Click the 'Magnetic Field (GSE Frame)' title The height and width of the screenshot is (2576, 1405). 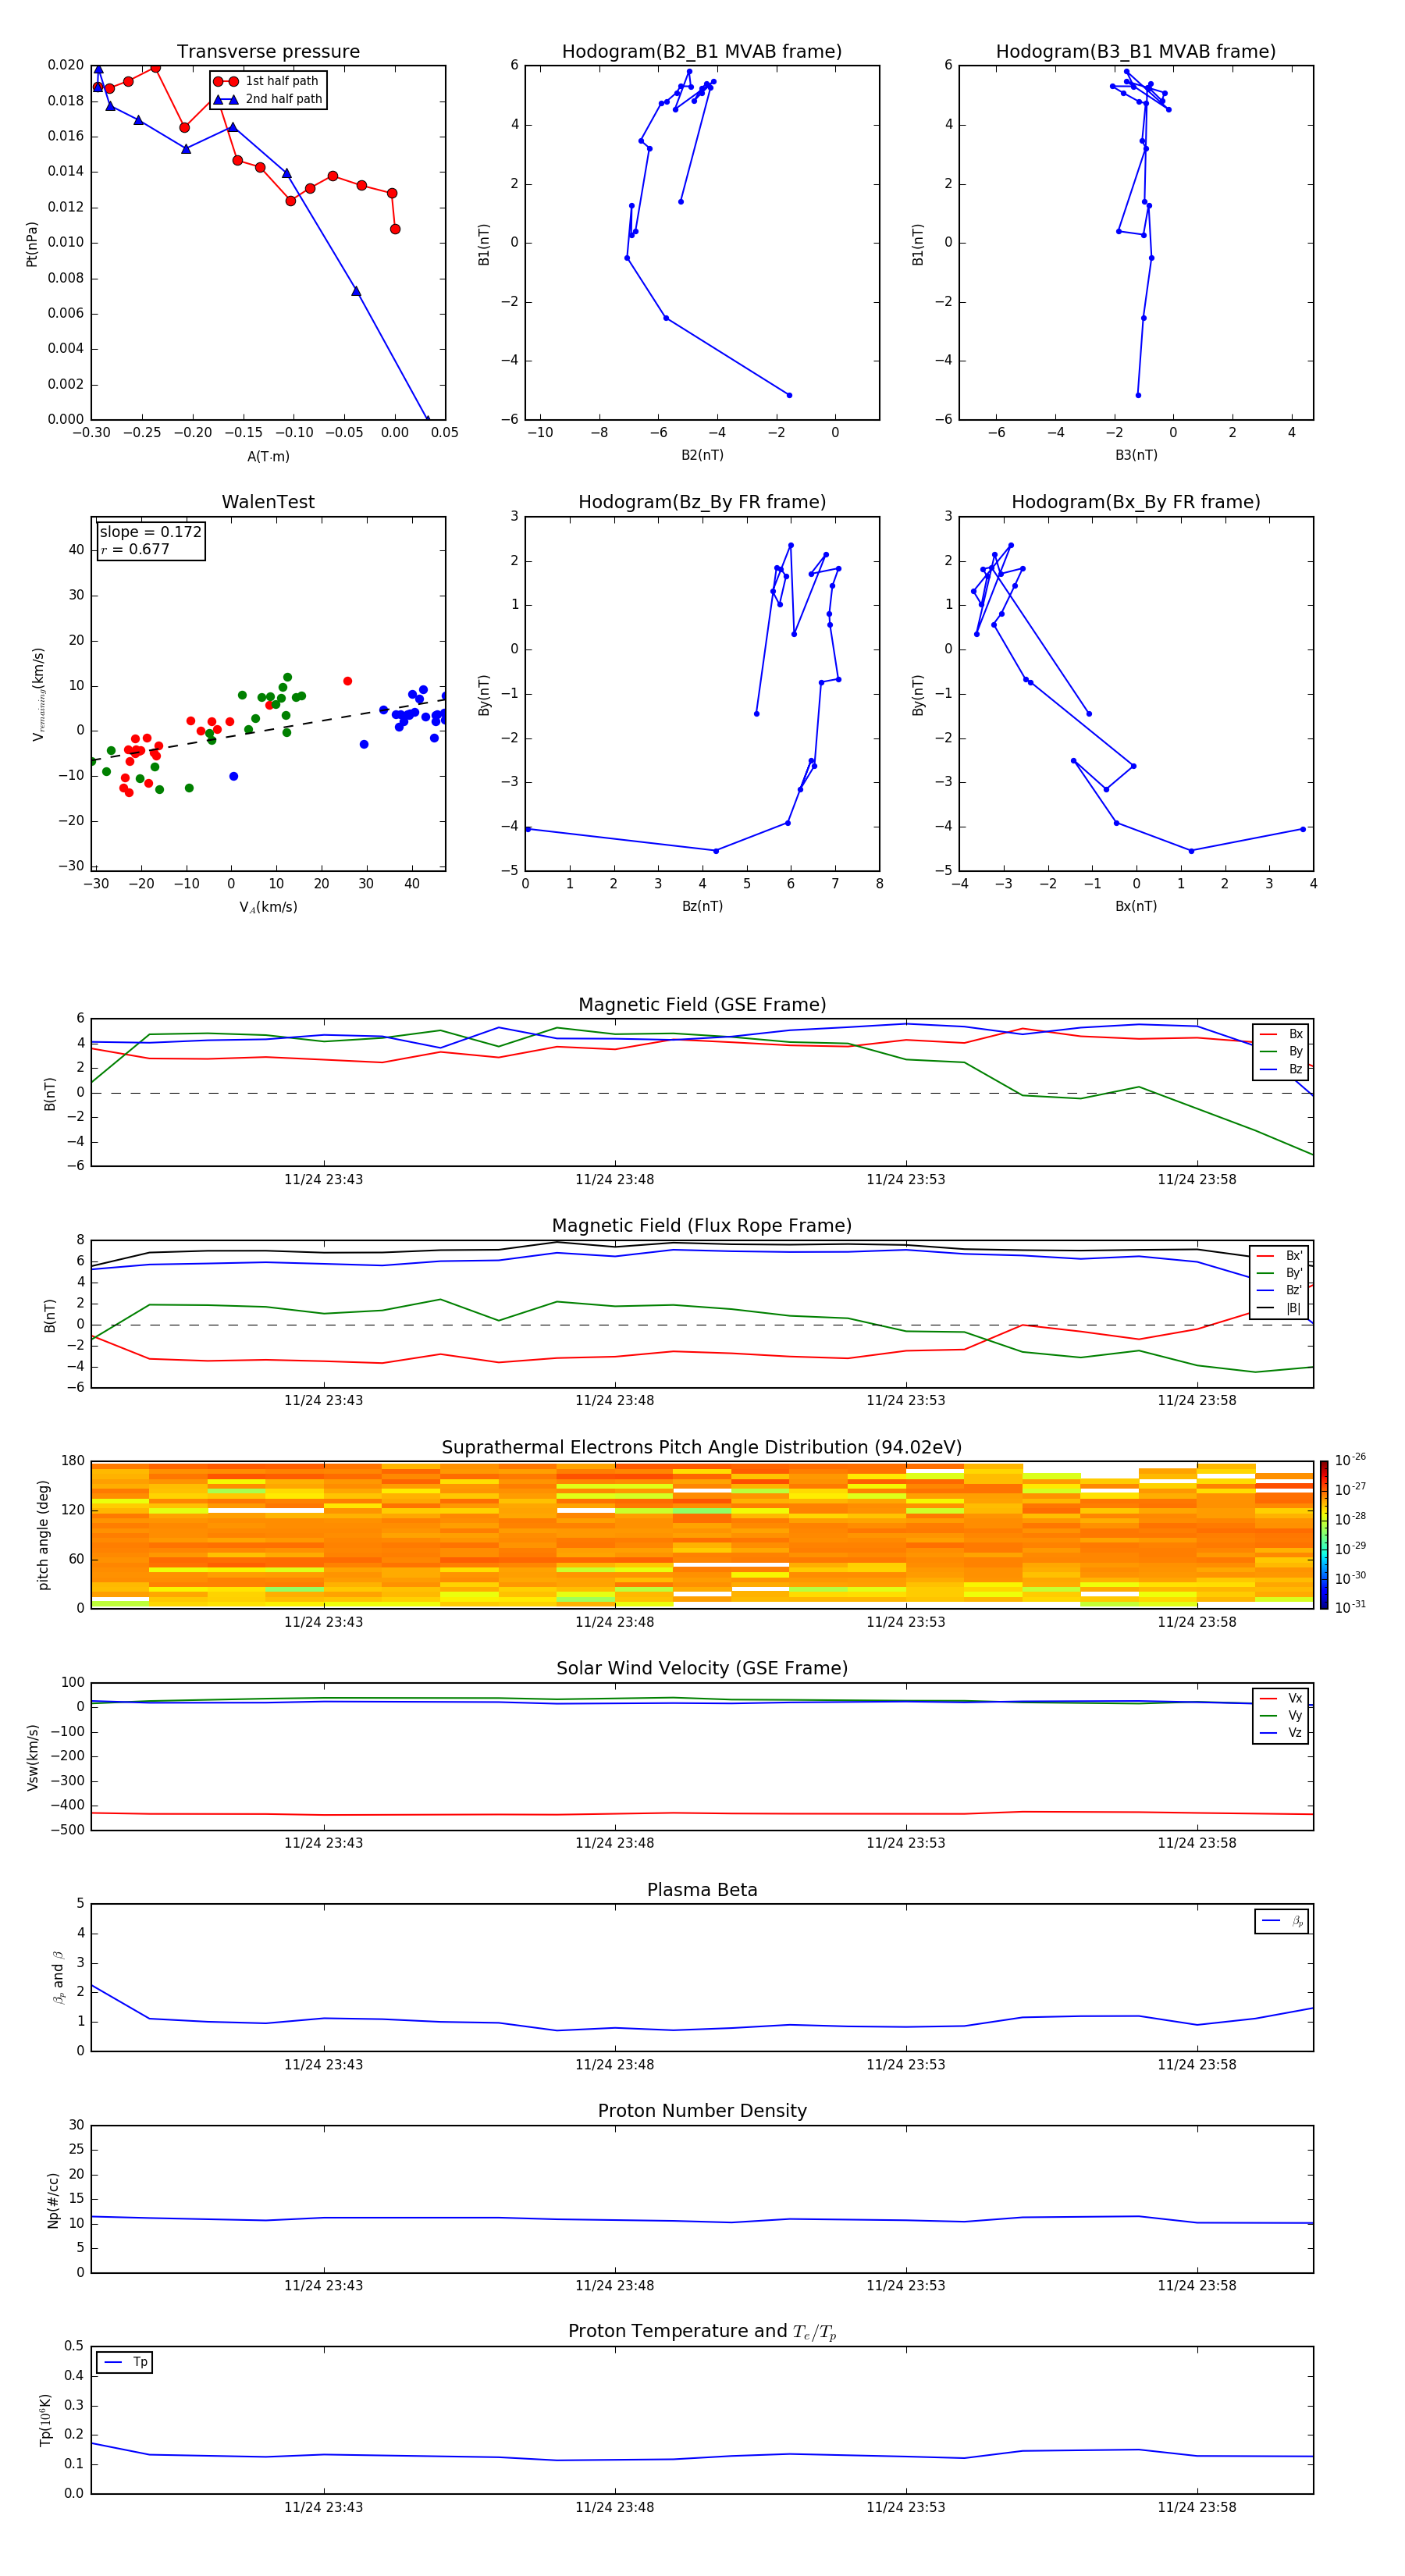[x=702, y=1005]
